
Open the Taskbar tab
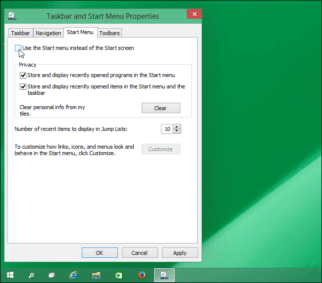click(20, 33)
